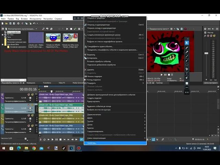Expand the 'По типу' tree node
Image resolution: width=220 pixels, height=165 pixels.
[2, 35]
